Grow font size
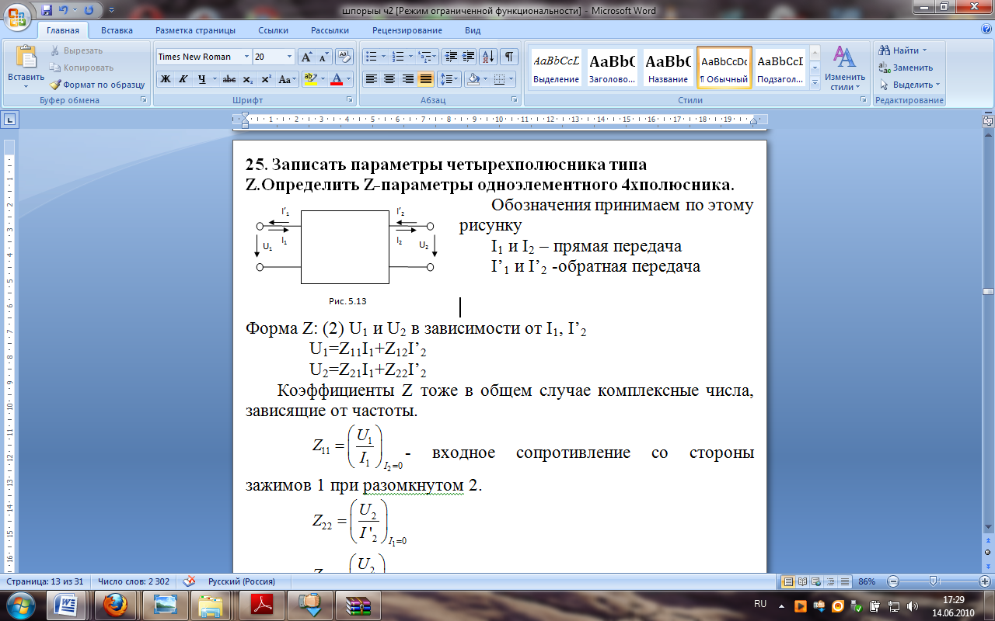 [x=306, y=57]
